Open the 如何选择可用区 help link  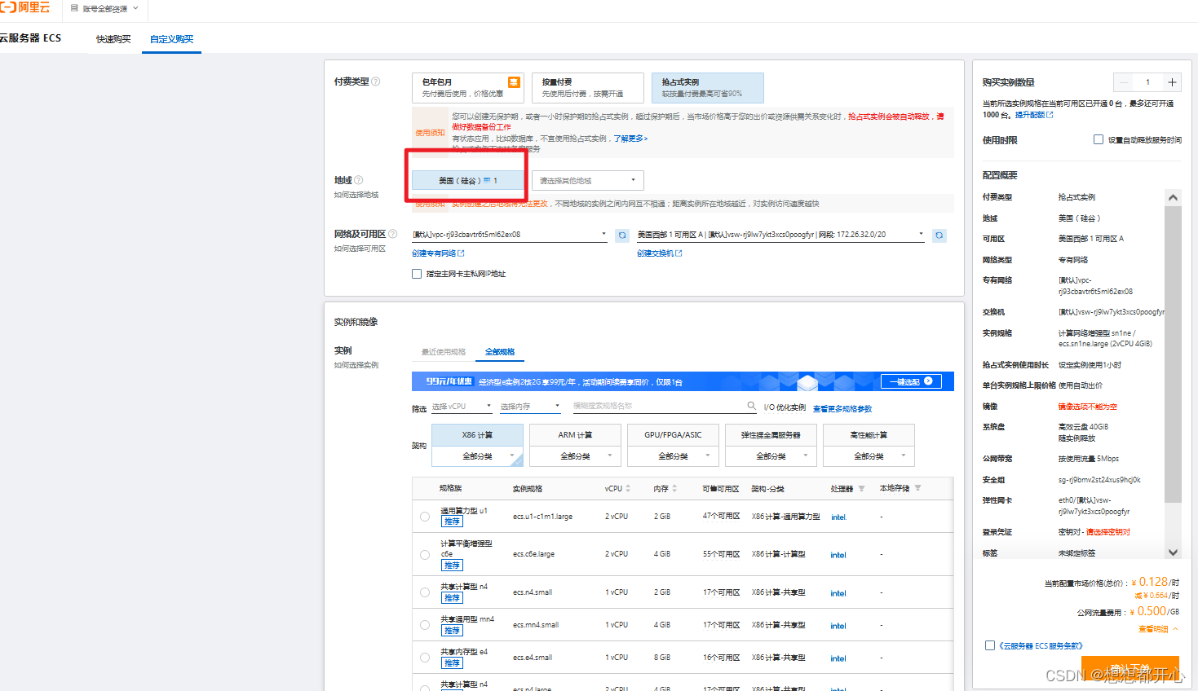pyautogui.click(x=360, y=249)
